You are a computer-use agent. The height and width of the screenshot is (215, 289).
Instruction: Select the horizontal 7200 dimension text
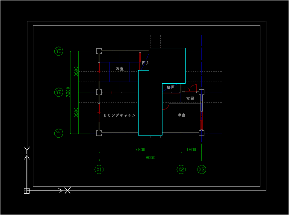pyautogui.click(x=140, y=150)
